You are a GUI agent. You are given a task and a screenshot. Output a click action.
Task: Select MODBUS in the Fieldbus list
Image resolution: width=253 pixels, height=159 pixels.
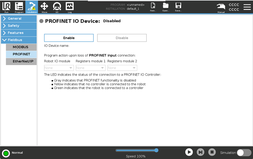click(x=21, y=47)
